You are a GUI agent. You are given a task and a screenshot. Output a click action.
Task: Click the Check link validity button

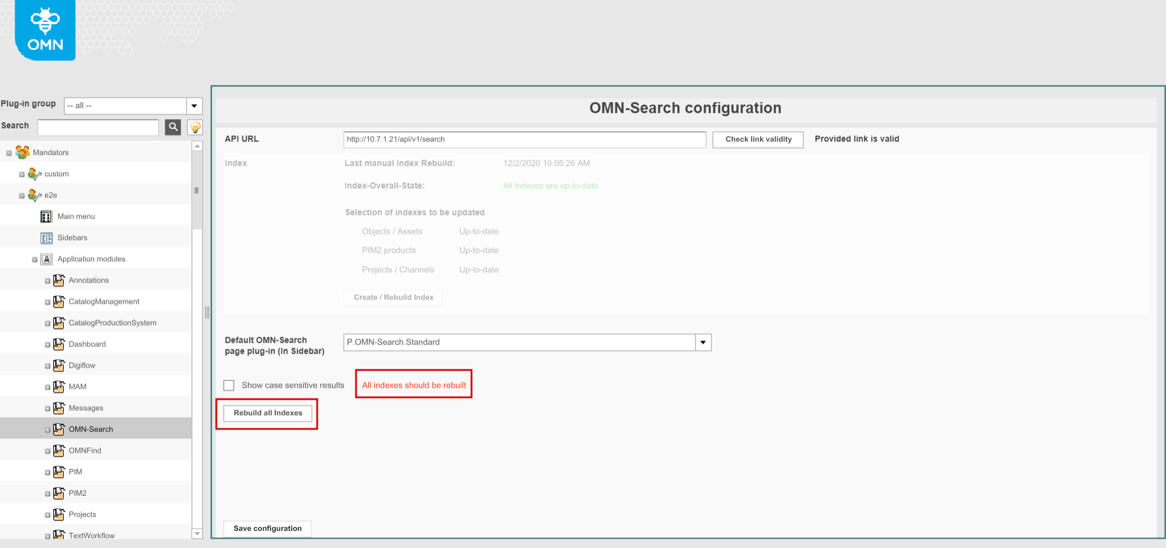coord(757,139)
